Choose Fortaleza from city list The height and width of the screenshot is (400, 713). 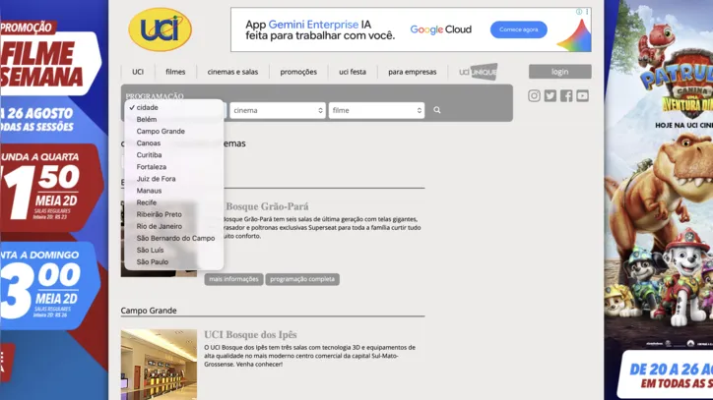coord(174,167)
